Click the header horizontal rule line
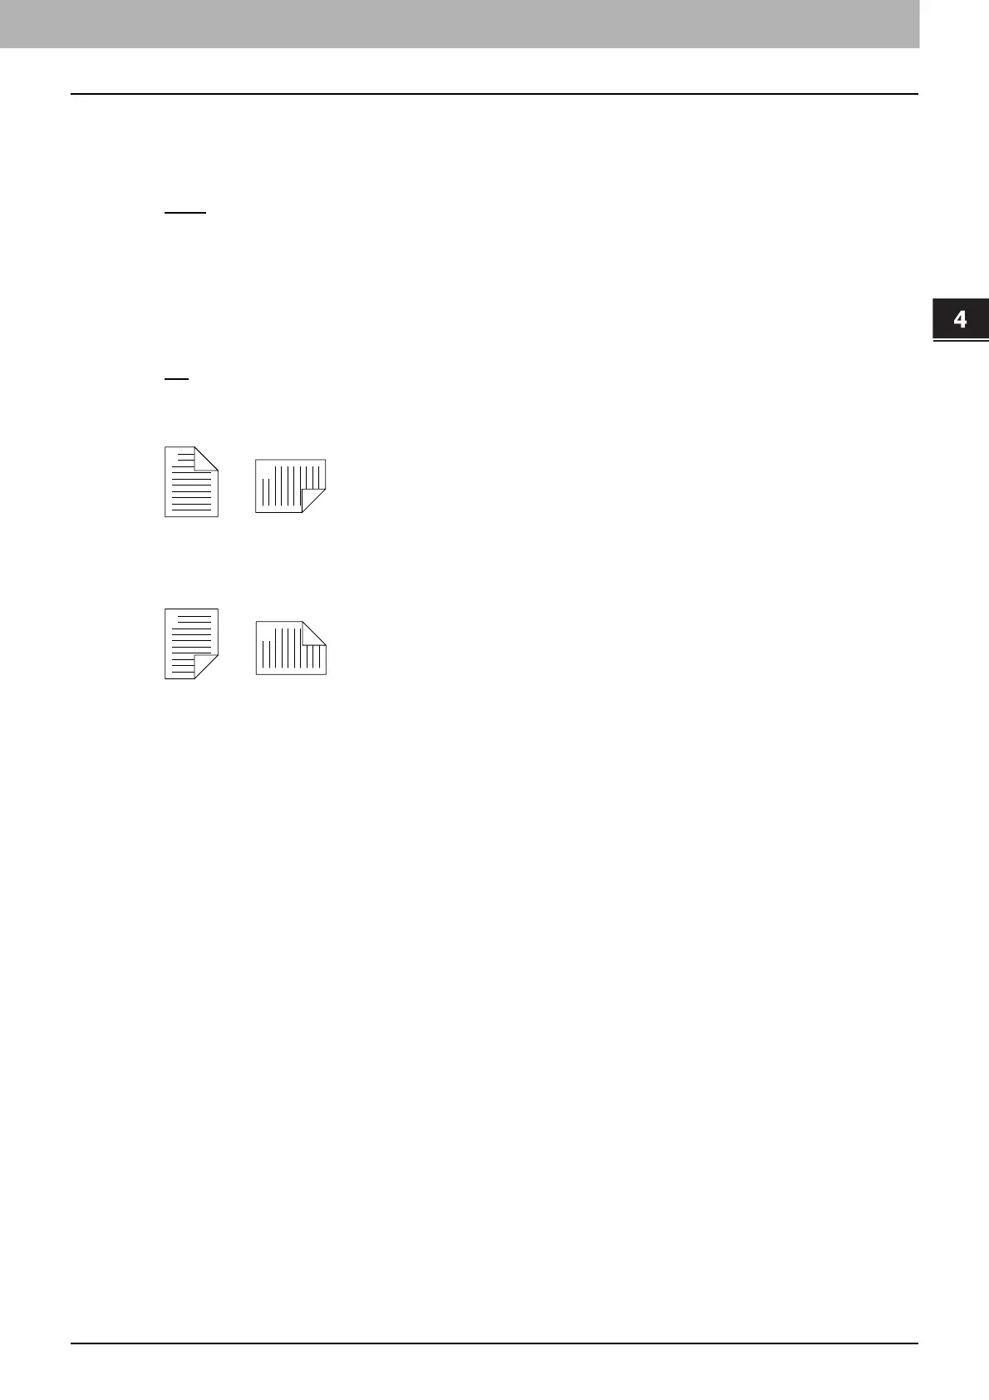The width and height of the screenshot is (989, 1400). tap(494, 94)
